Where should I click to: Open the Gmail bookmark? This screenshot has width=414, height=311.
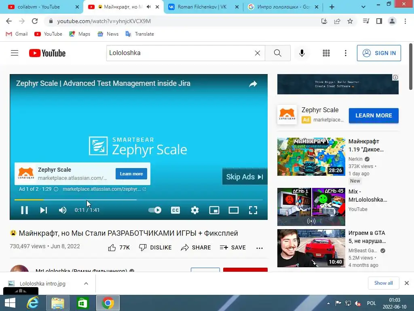(17, 34)
